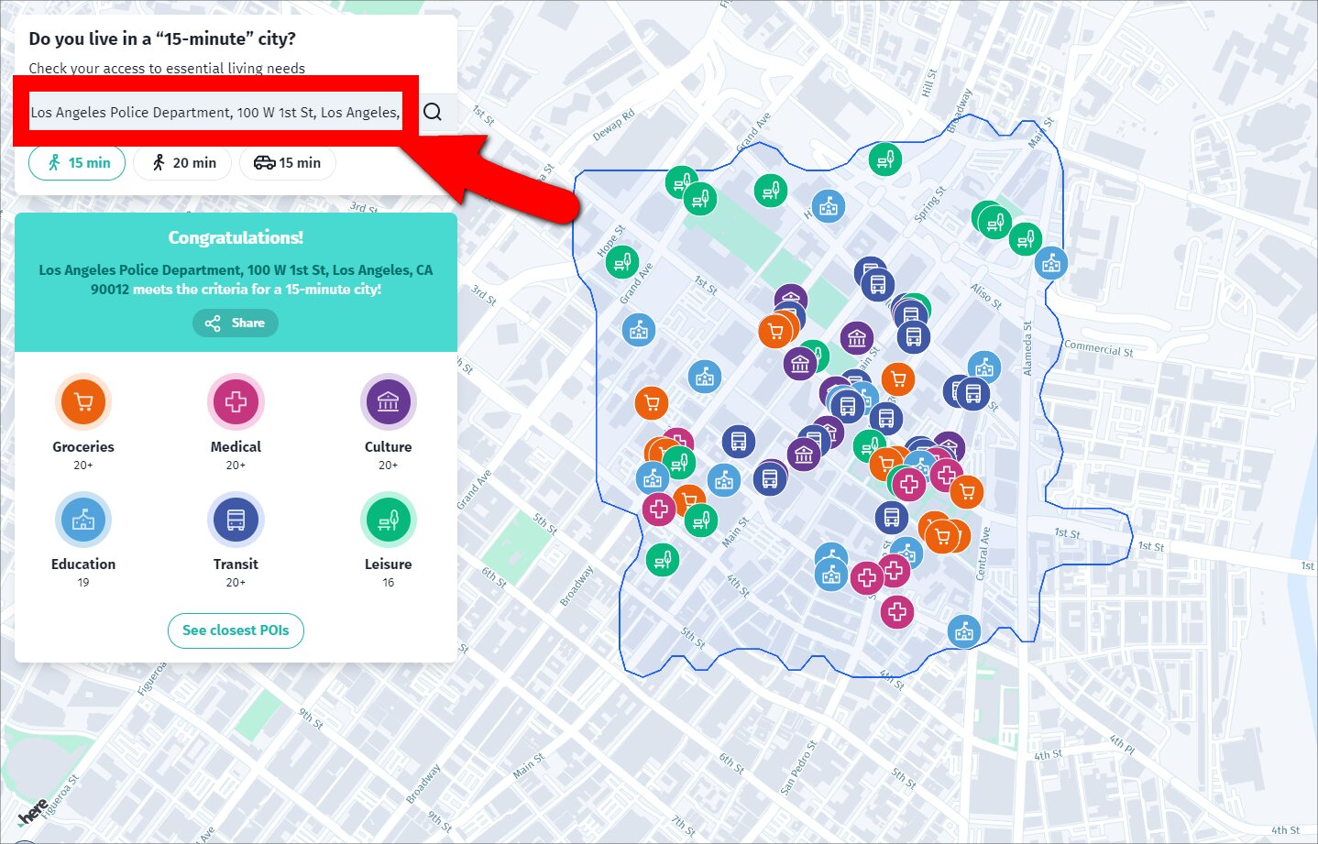Viewport: 1318px width, 844px height.
Task: Select the 20 min walking option
Action: tap(182, 163)
